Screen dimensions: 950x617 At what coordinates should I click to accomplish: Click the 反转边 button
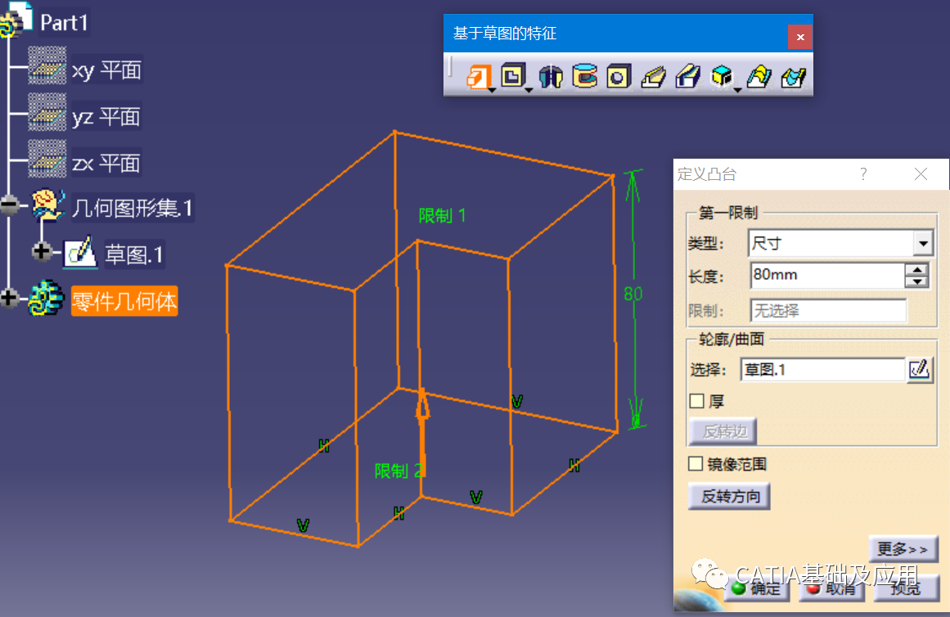723,431
